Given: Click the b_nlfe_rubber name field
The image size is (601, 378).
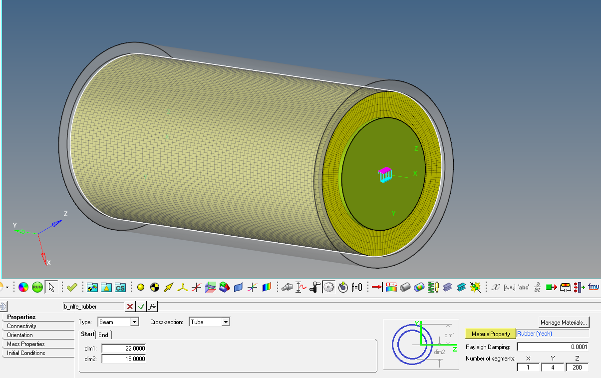Looking at the screenshot, I should click(x=93, y=306).
